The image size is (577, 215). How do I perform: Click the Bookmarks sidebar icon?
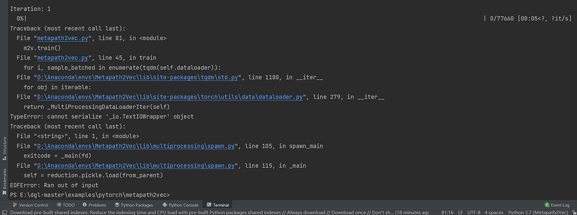point(5,181)
